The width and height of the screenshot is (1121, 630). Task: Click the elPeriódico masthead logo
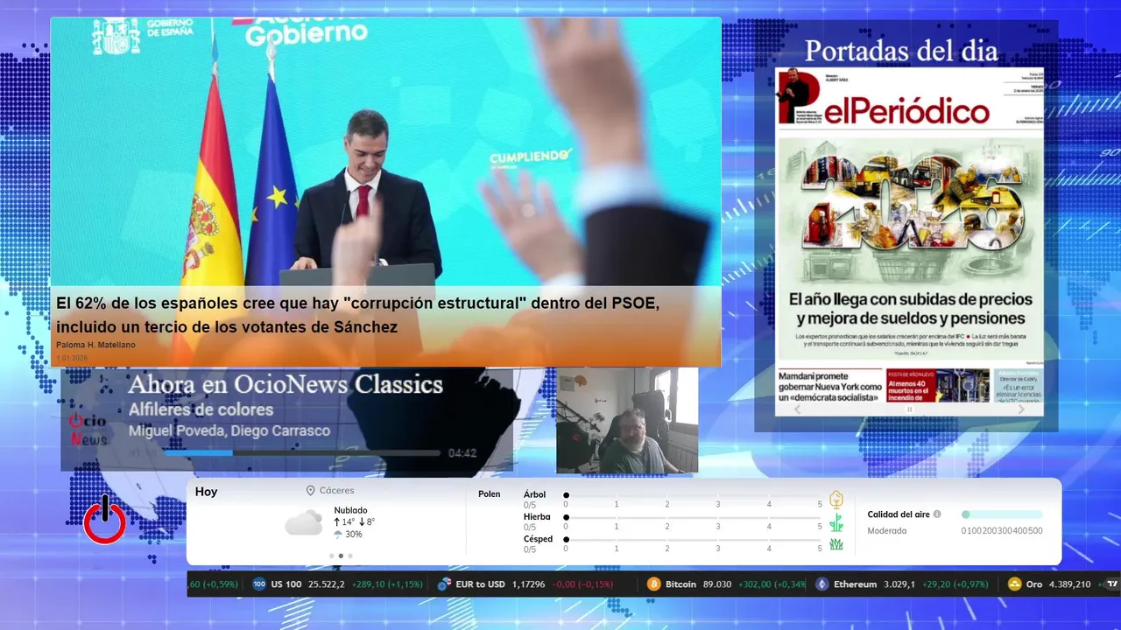point(905,112)
